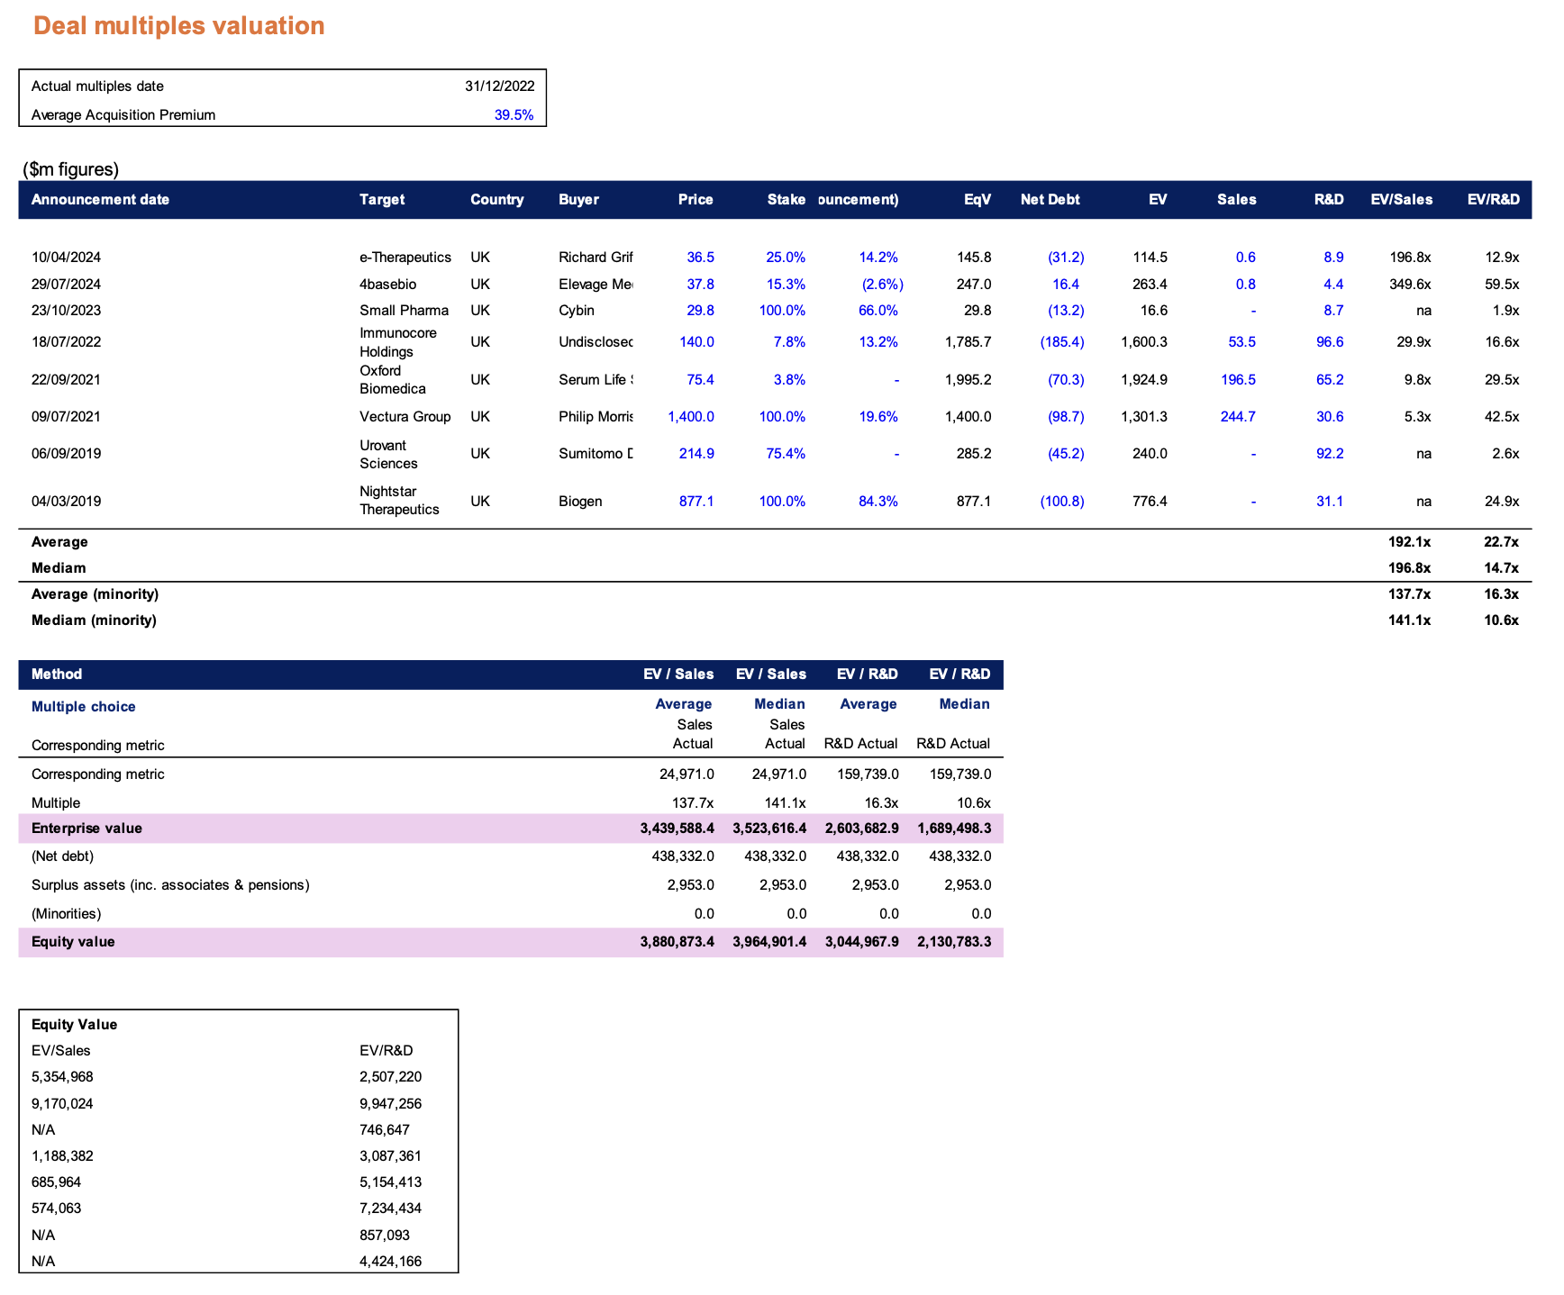Viewport: 1564px width, 1295px height.
Task: Select the 31/12/2022 actual multiples date cell
Action: pos(499,86)
